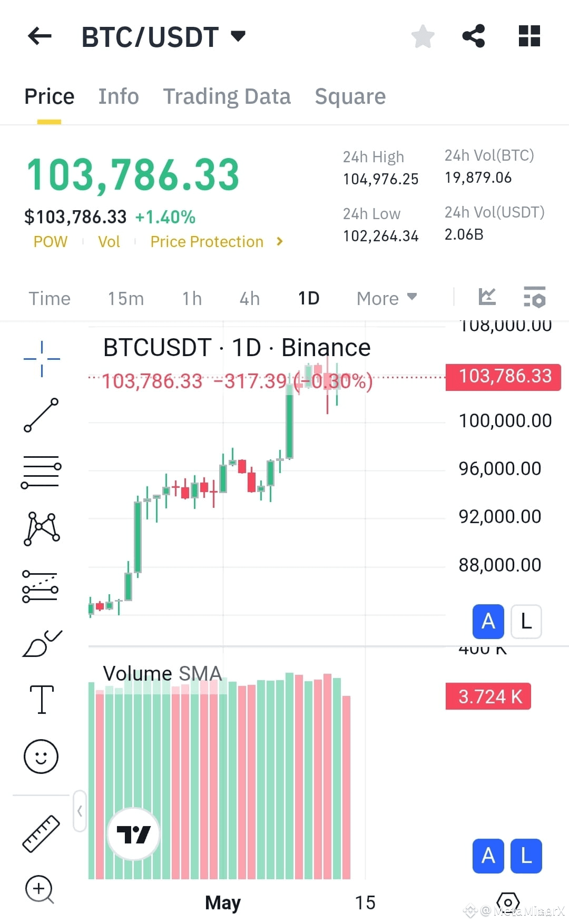
Task: Click the 15 date label on time axis
Action: pos(365,903)
